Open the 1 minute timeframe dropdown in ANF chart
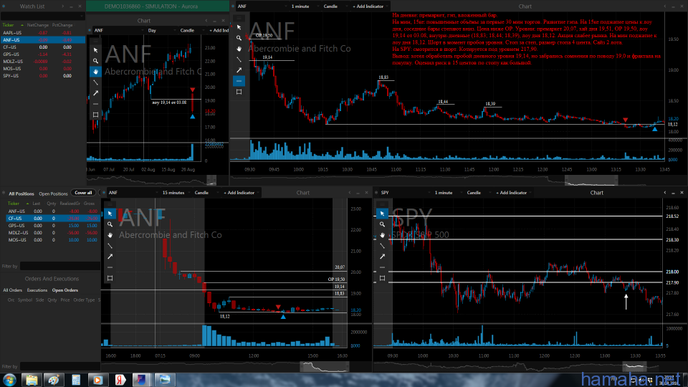Viewport: 688px width, 387px height. click(304, 6)
